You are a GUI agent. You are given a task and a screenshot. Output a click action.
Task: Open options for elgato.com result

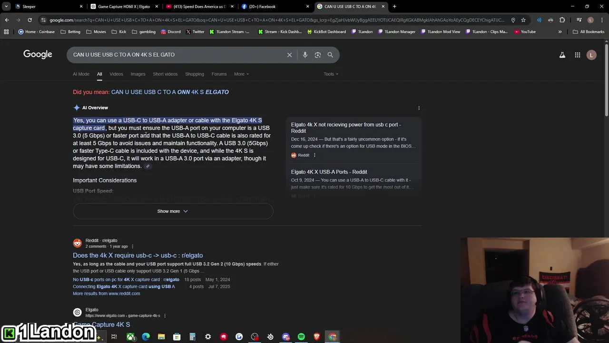tap(165, 315)
